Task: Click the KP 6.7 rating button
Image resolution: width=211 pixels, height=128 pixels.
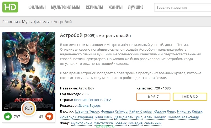Action: click(154, 97)
